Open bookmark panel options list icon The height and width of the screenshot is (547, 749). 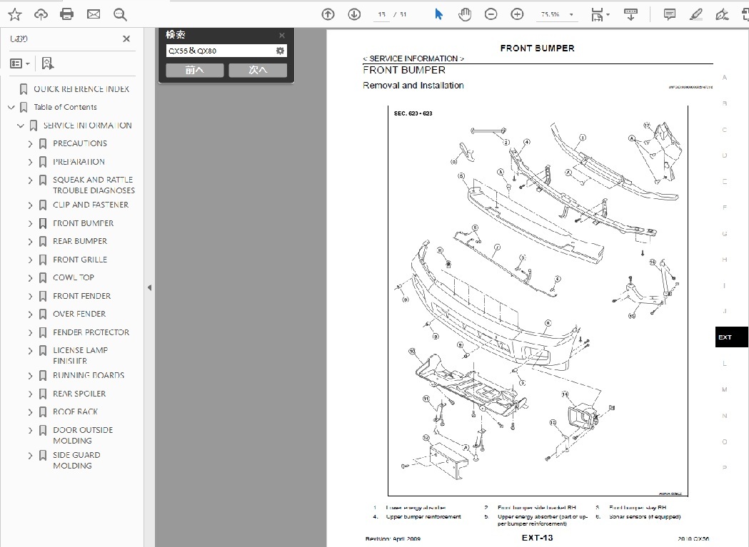tap(19, 63)
